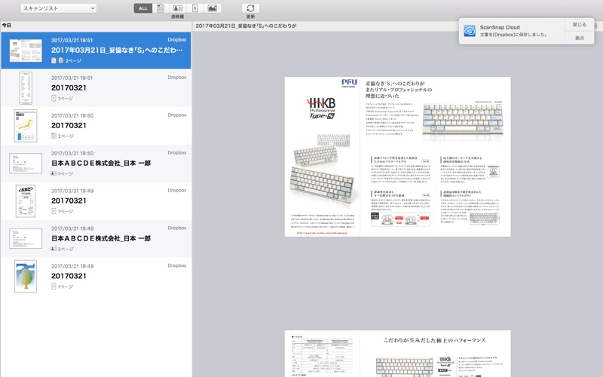Click receipt type icon in 19:51 entry
603x377 pixels.
click(54, 98)
